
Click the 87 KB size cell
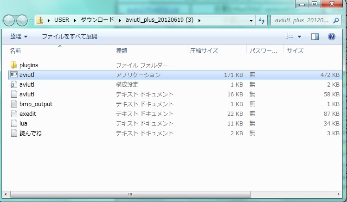[332, 114]
